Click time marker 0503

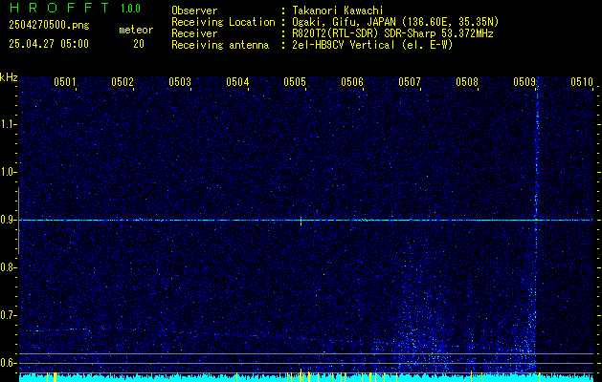180,82
